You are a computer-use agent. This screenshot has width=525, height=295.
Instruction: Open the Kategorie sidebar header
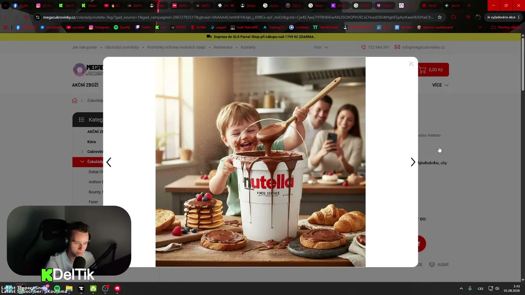point(88,120)
